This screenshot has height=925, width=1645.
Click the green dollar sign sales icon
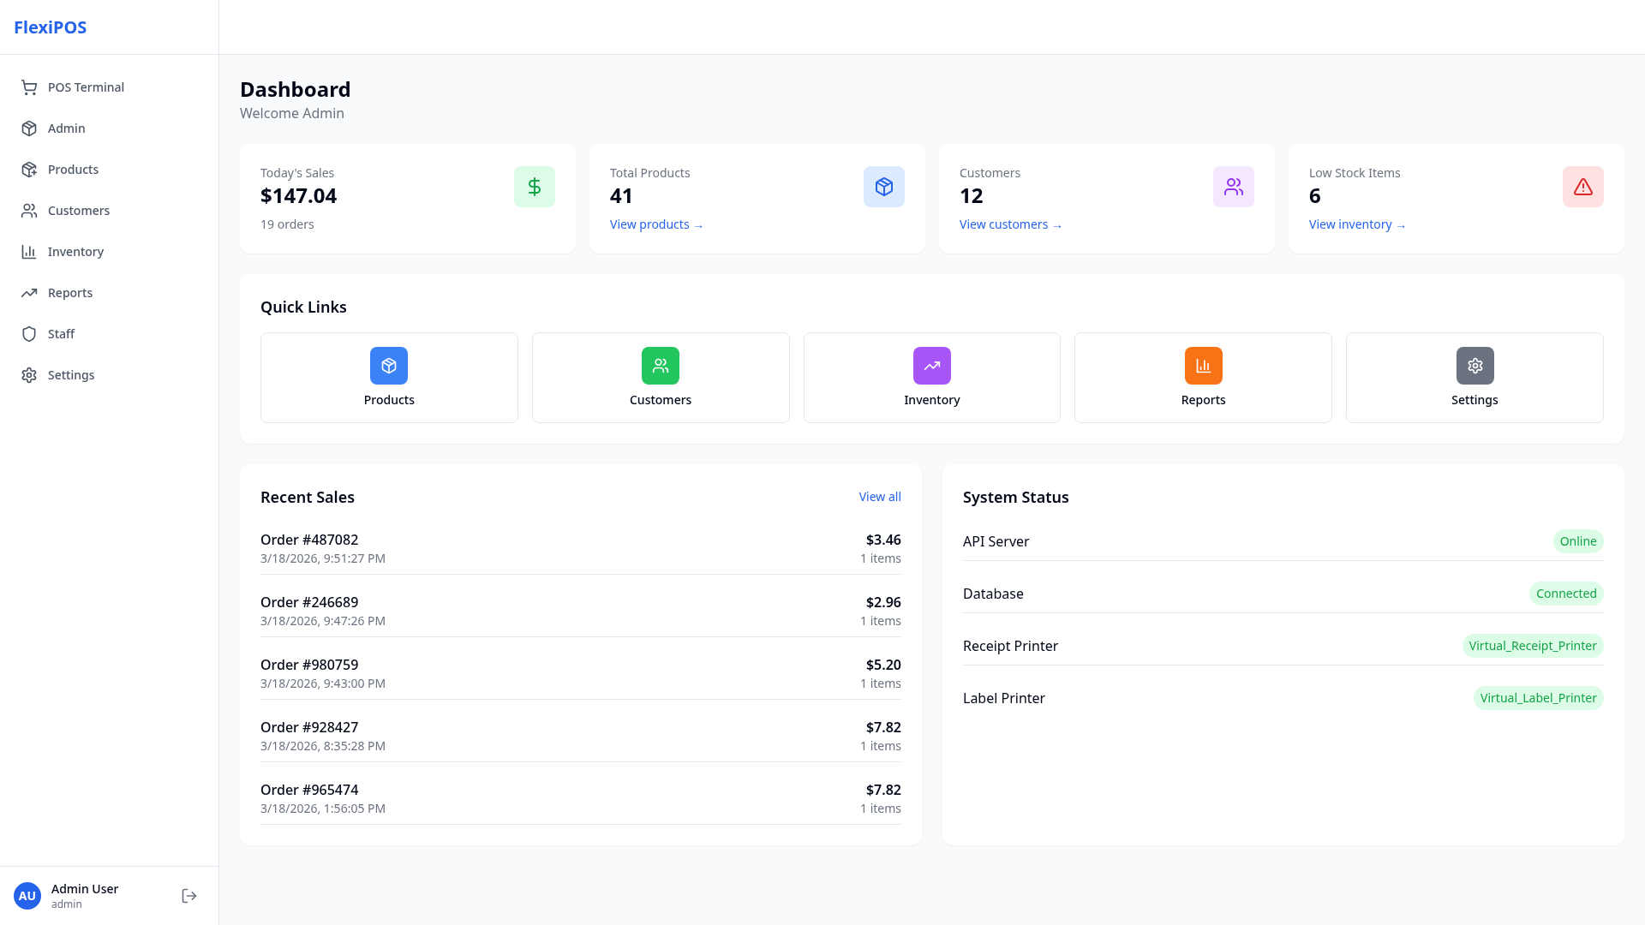(534, 187)
